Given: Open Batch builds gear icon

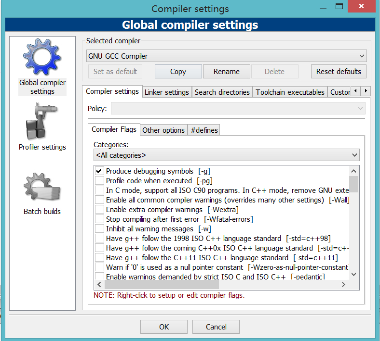Looking at the screenshot, I should point(42,187).
